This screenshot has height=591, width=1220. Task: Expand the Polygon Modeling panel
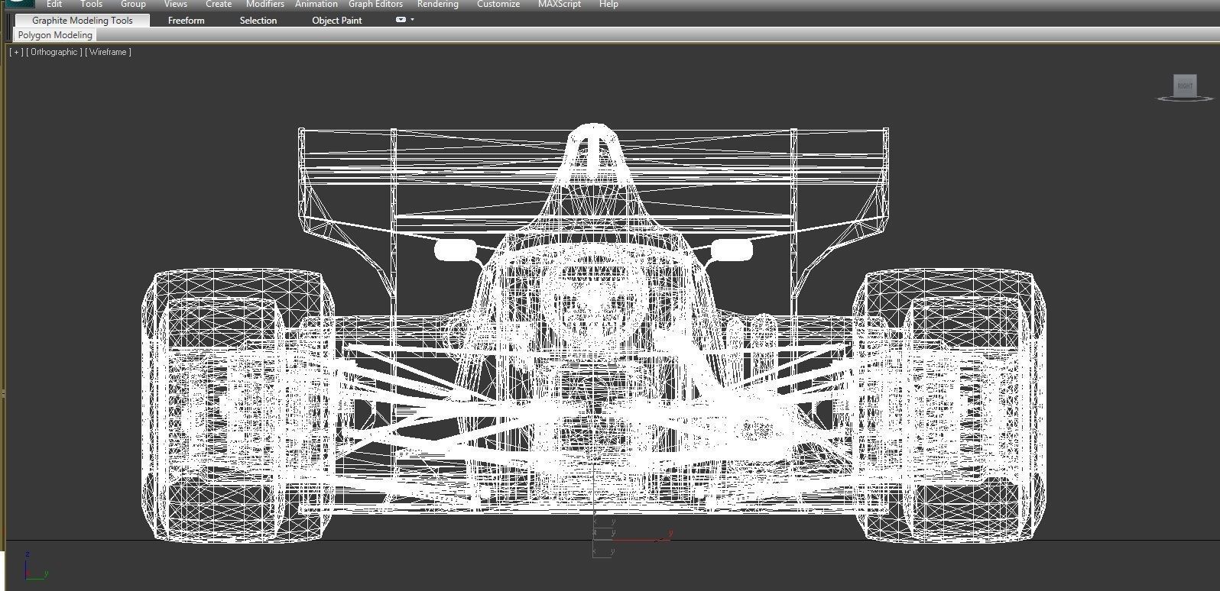pyautogui.click(x=55, y=35)
